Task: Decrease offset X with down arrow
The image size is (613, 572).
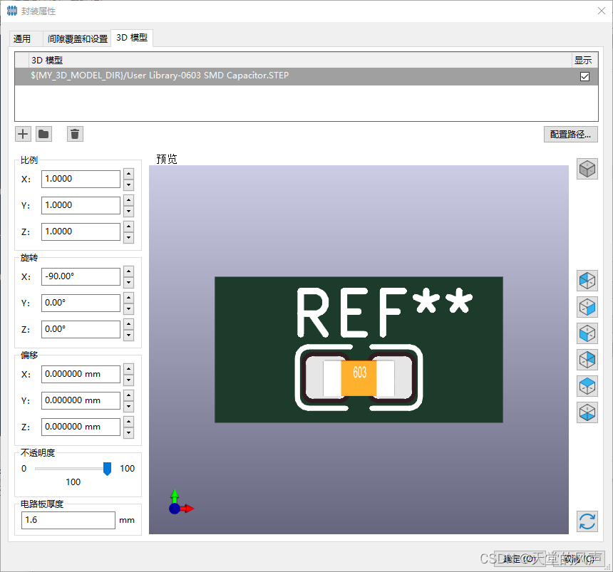Action: (128, 380)
